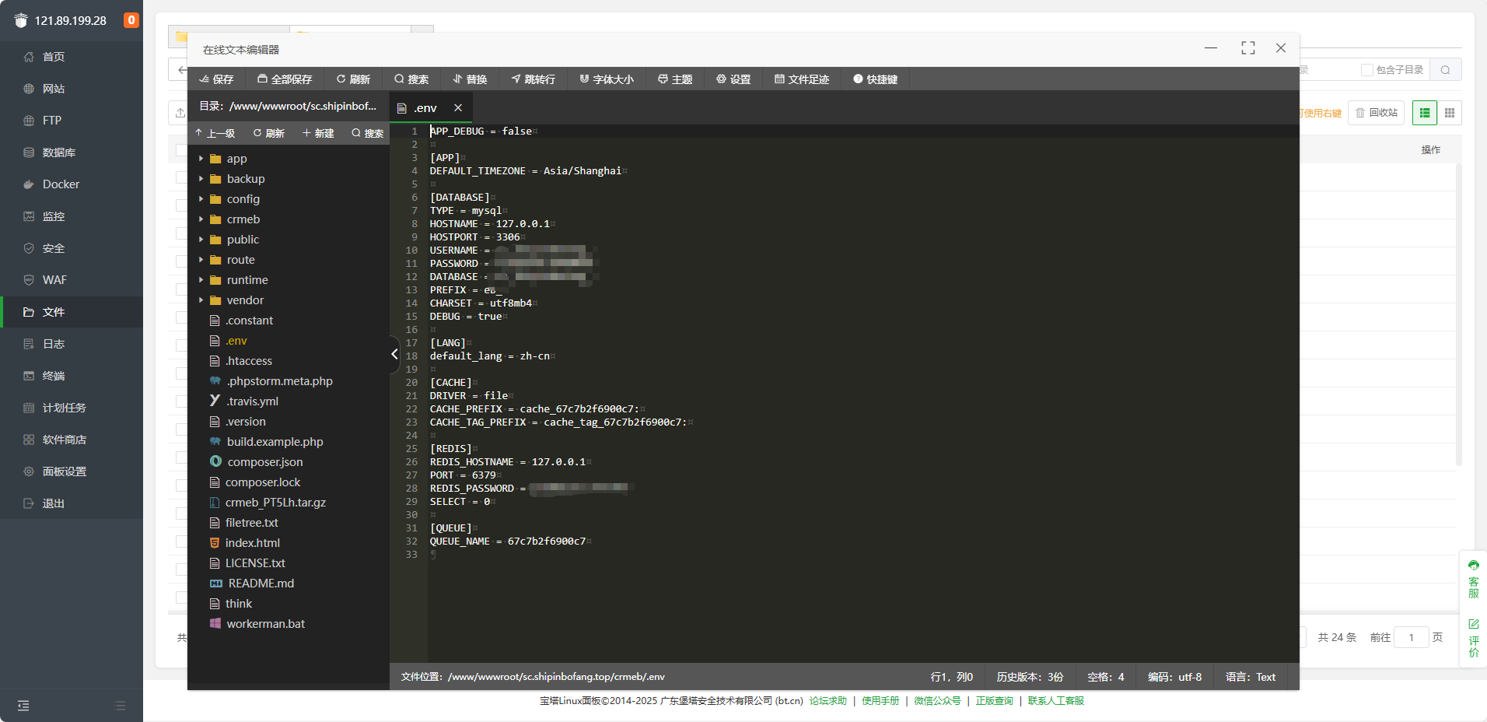Go to the Database sidebar menu item
Viewport: 1487px width, 722px height.
(58, 152)
